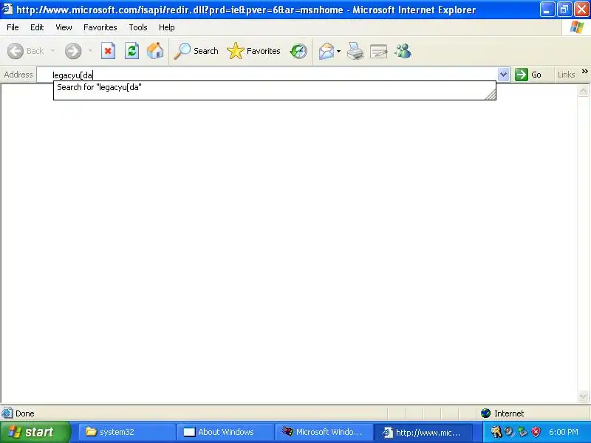Image resolution: width=591 pixels, height=443 pixels.
Task: Open the History pane icon
Action: click(298, 51)
